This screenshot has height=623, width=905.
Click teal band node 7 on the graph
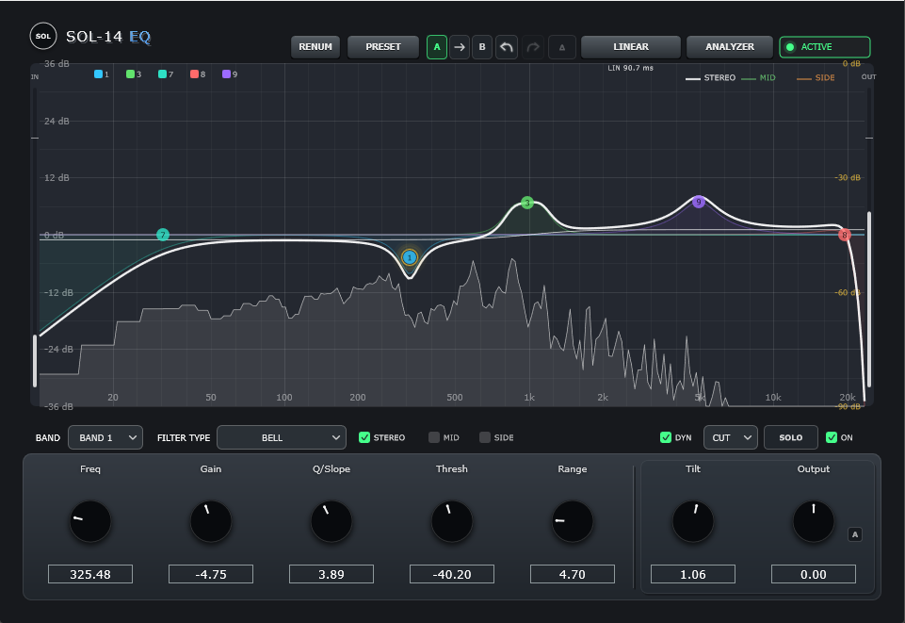pyautogui.click(x=163, y=235)
